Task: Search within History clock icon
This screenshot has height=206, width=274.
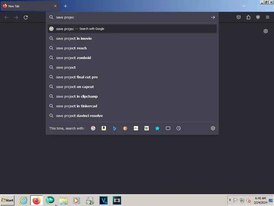Action: pyautogui.click(x=178, y=128)
